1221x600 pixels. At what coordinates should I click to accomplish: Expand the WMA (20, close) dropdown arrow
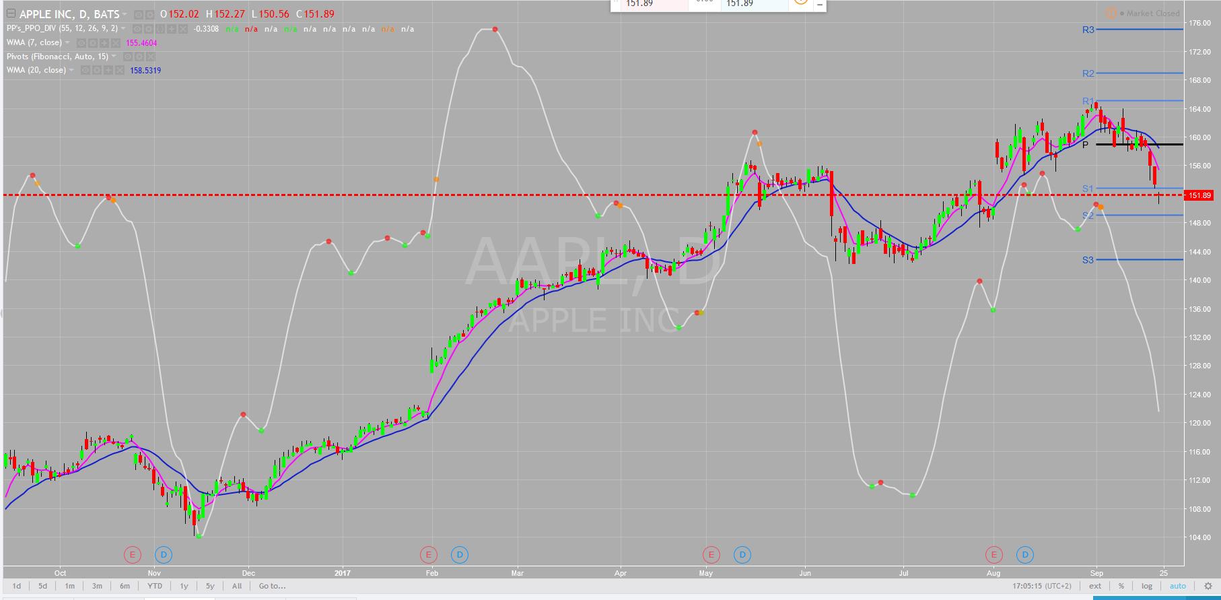[x=71, y=70]
